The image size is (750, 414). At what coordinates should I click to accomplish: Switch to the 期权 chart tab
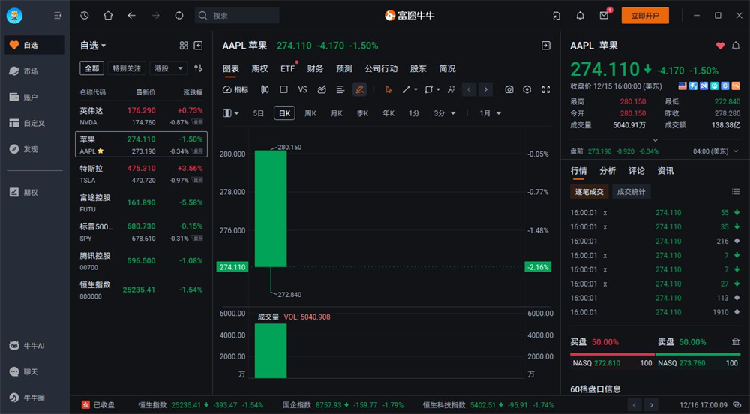(x=259, y=68)
